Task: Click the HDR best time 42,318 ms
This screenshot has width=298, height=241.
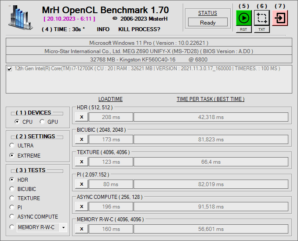Action: click(211, 117)
